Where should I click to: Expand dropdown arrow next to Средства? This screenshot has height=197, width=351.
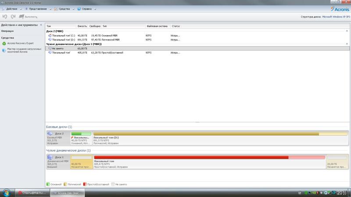73,9
